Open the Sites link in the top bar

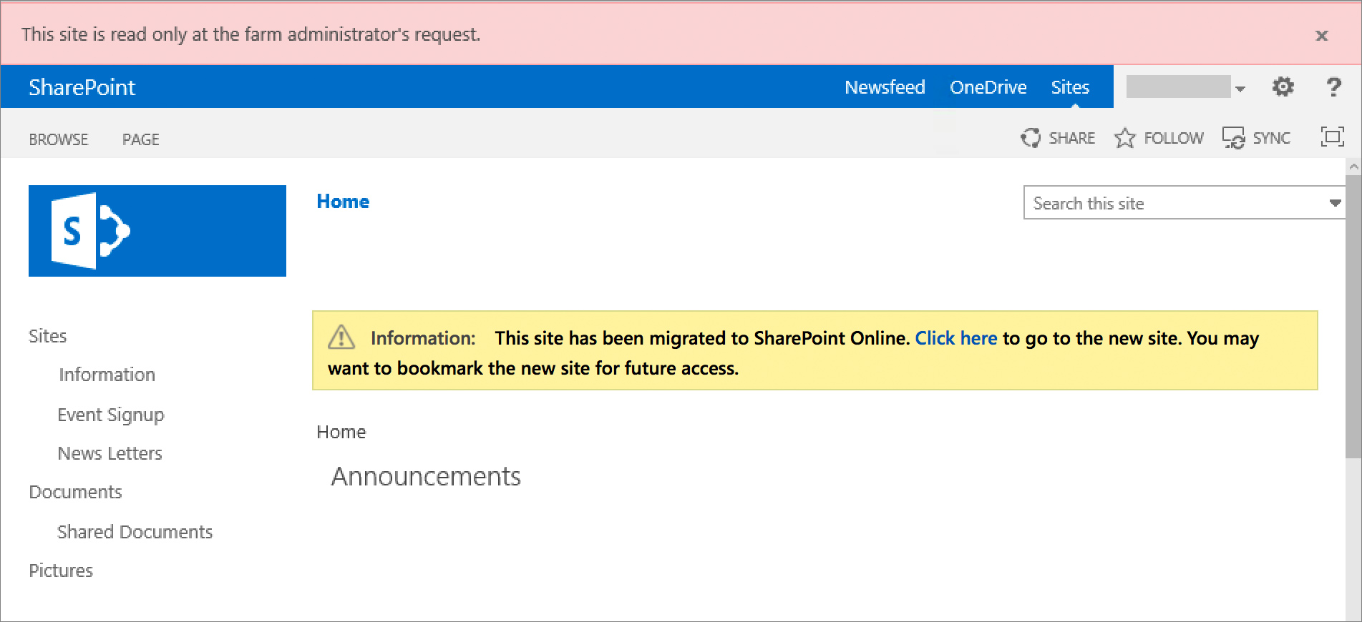click(x=1070, y=87)
